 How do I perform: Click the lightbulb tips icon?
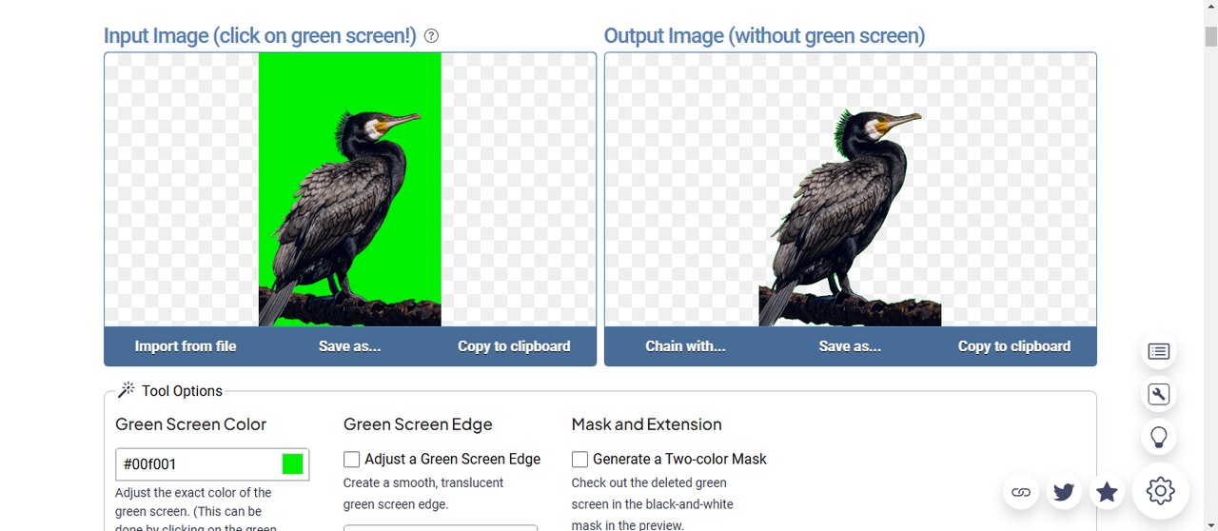(1159, 438)
